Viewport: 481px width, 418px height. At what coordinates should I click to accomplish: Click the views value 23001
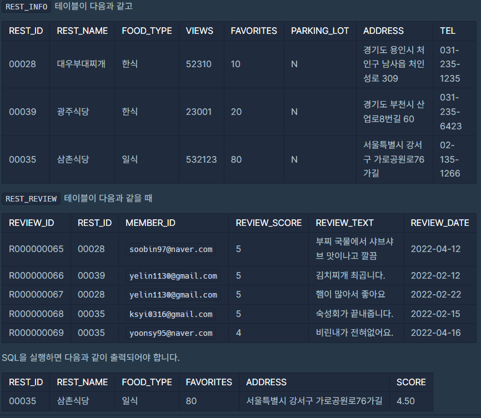198,112
